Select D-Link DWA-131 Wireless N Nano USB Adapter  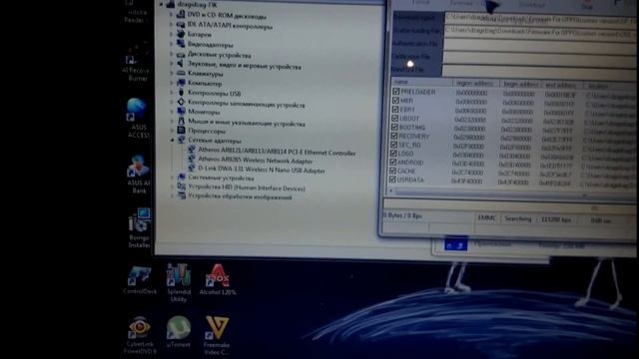coord(262,170)
